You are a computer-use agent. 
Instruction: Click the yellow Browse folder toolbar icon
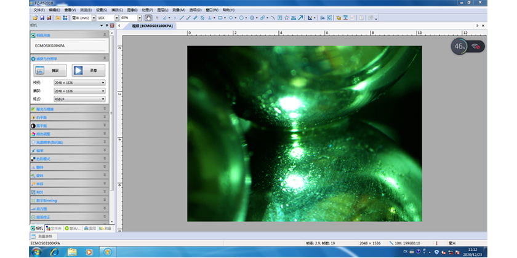58,18
